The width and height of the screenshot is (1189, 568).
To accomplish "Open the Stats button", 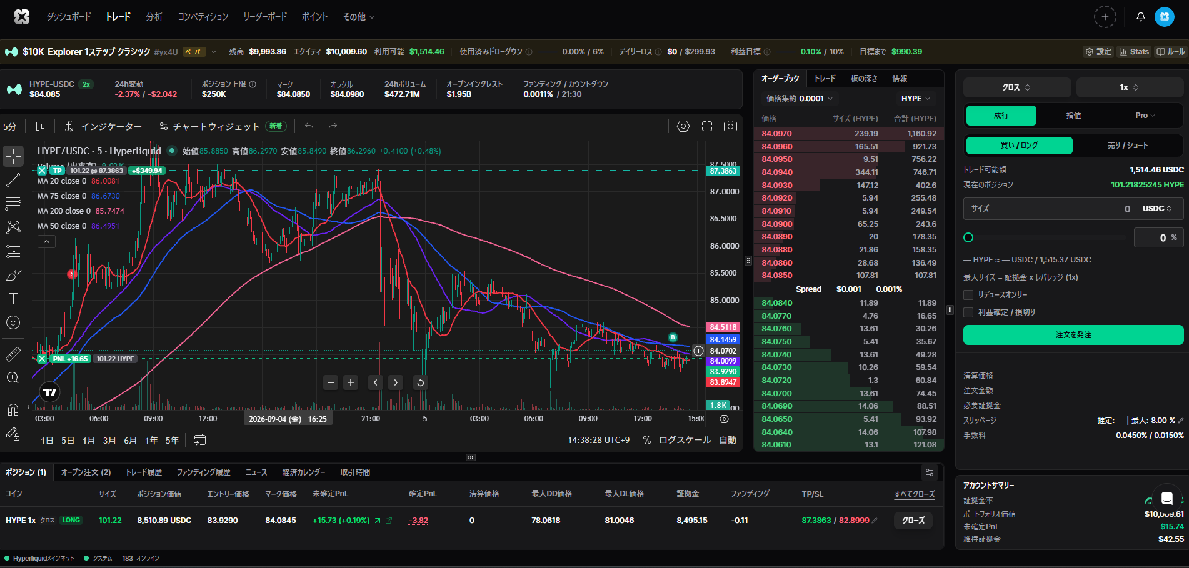I will point(1134,52).
